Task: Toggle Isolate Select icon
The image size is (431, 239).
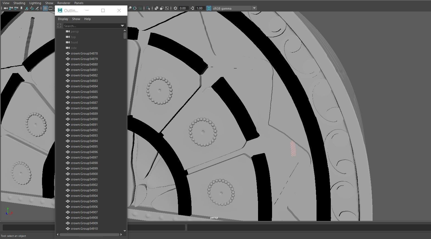Action: click(x=148, y=8)
